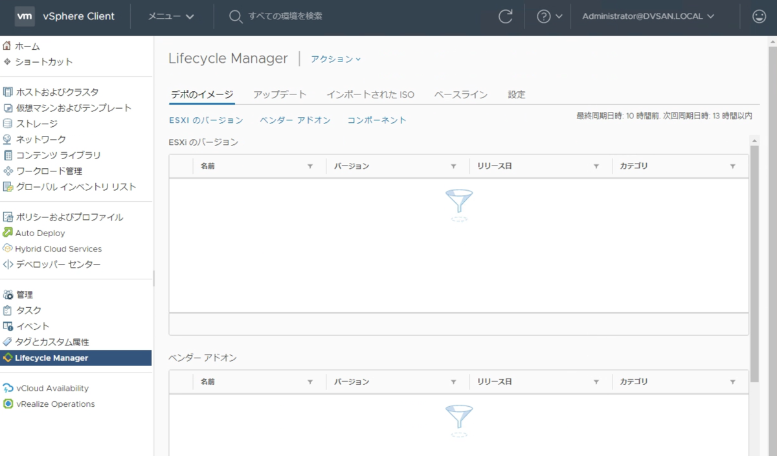Click the search all environments field
Image resolution: width=777 pixels, height=456 pixels.
[285, 16]
